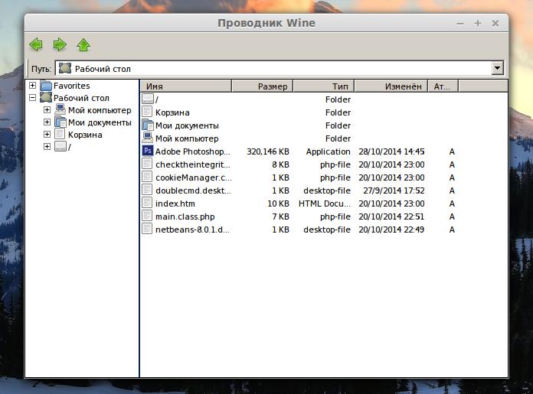Select the index.htm file icon
533x394 pixels.
[149, 204]
